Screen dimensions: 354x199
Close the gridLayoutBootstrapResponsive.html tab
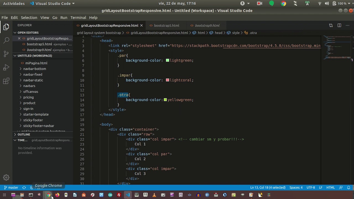click(x=141, y=25)
